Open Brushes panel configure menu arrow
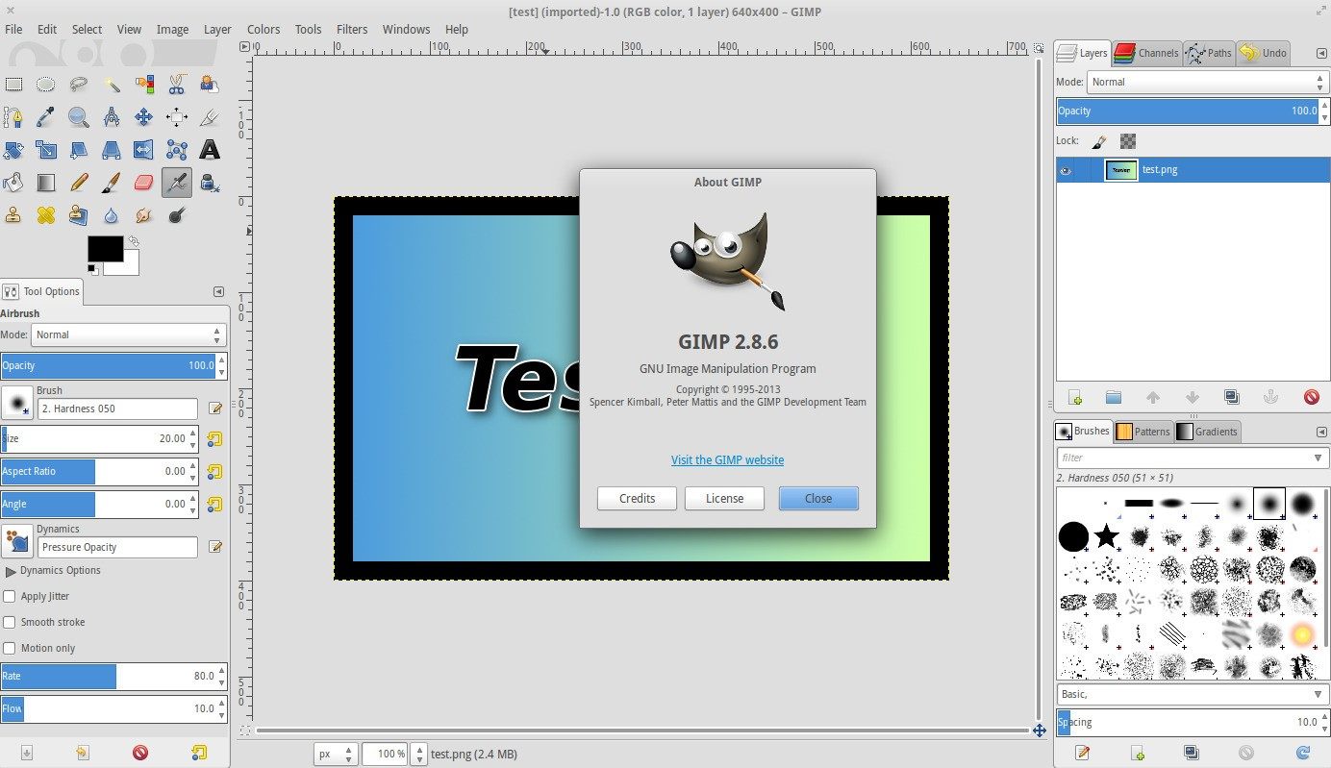The image size is (1331, 768). pos(1321,432)
